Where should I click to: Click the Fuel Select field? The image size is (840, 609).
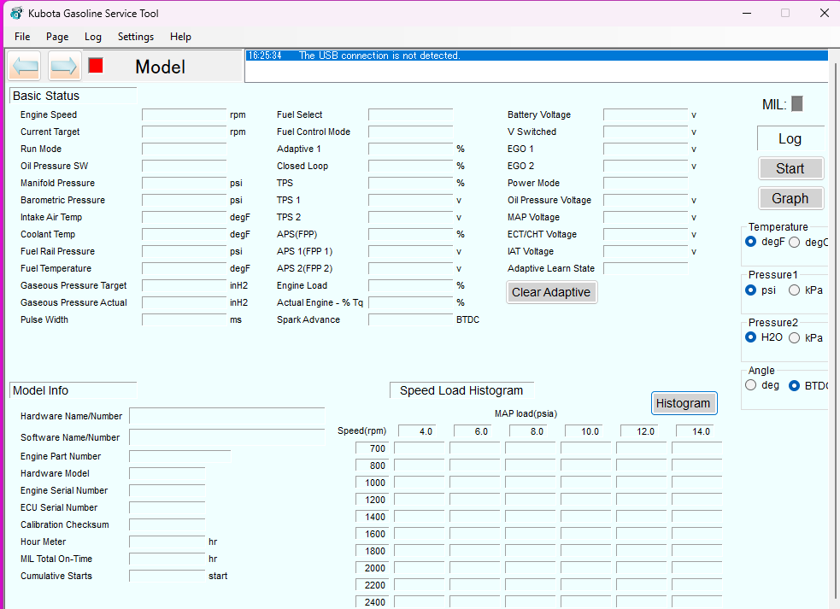[410, 114]
